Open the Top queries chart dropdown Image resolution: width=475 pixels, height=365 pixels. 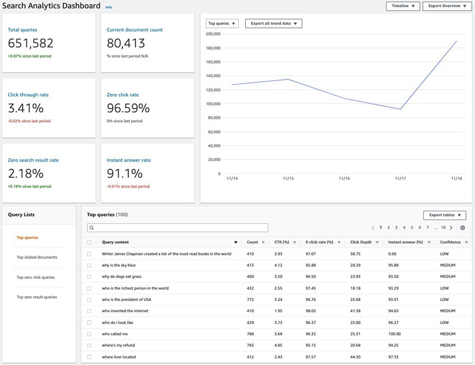pyautogui.click(x=222, y=24)
